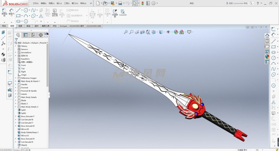The width and height of the screenshot is (279, 151).
Task: Open the 工具 (Tools) menu
Action: (x=67, y=3)
